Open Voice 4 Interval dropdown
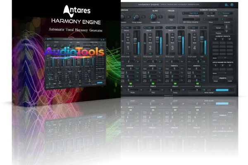 (x=193, y=28)
